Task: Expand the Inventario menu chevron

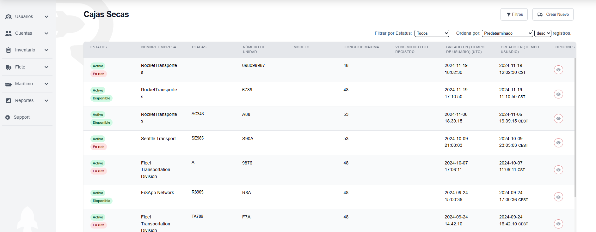Action: click(x=46, y=50)
